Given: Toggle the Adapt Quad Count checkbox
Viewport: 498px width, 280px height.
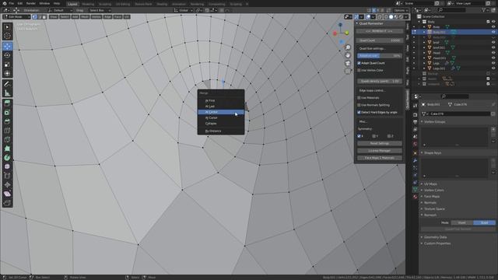Looking at the screenshot, I should pos(359,63).
